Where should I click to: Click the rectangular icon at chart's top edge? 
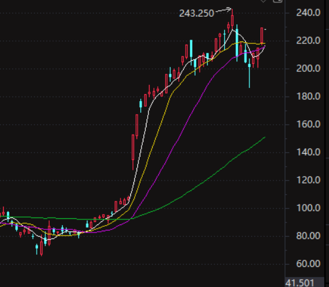(277, 1)
